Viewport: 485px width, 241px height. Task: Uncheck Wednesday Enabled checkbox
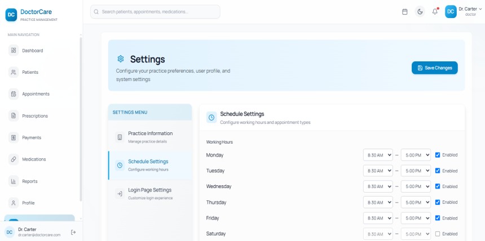tap(438, 186)
